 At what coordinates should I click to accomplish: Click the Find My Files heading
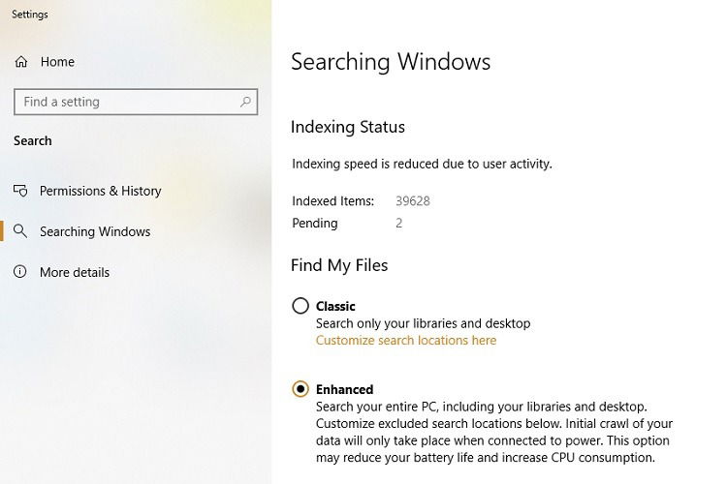[339, 265]
